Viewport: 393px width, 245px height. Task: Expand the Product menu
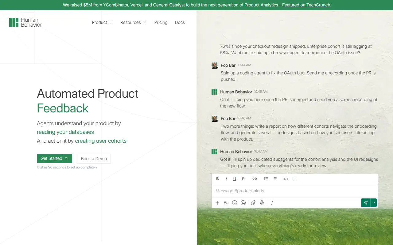click(102, 22)
